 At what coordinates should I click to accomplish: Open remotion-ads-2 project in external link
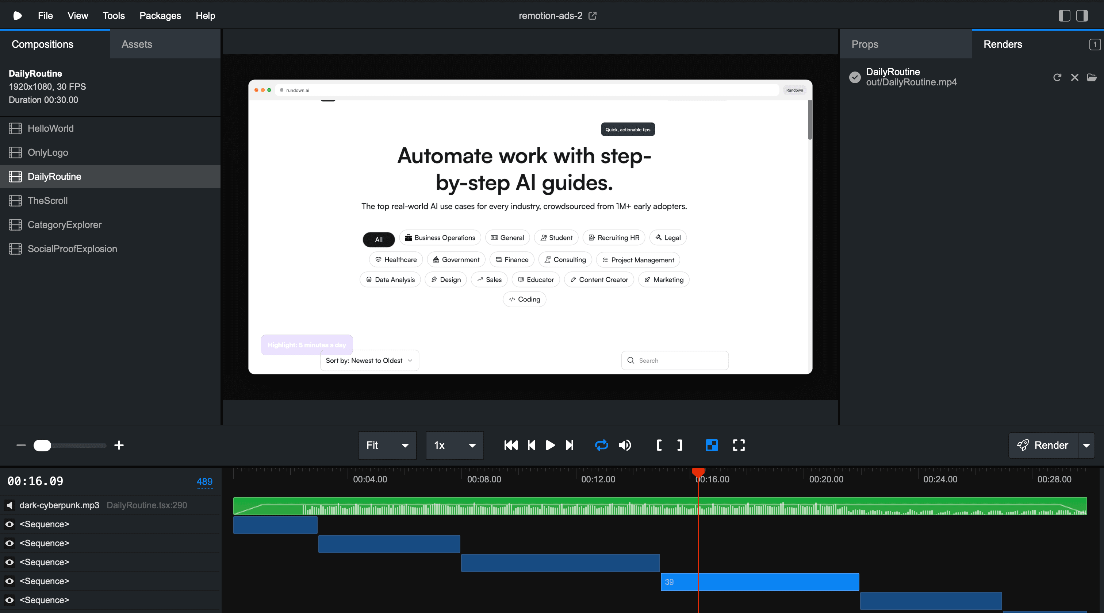(x=593, y=15)
